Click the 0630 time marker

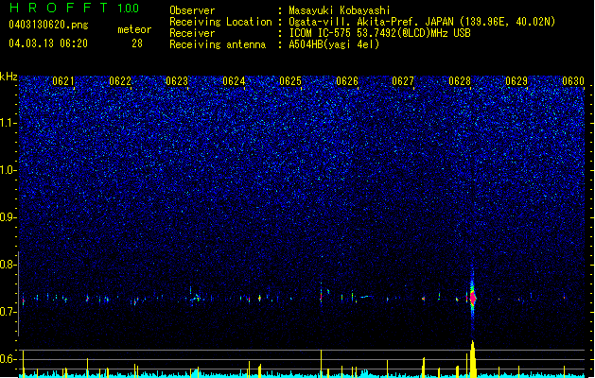tap(573, 80)
